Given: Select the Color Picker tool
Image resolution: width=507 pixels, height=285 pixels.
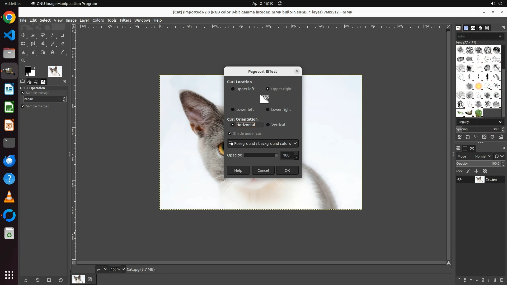Looking at the screenshot, I should coord(62,52).
